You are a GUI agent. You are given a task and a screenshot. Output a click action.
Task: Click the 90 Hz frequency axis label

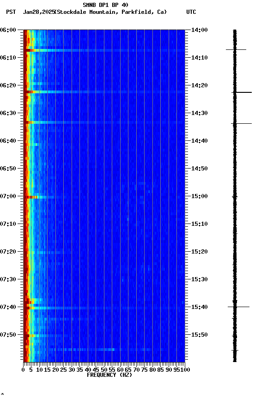(x=169, y=370)
